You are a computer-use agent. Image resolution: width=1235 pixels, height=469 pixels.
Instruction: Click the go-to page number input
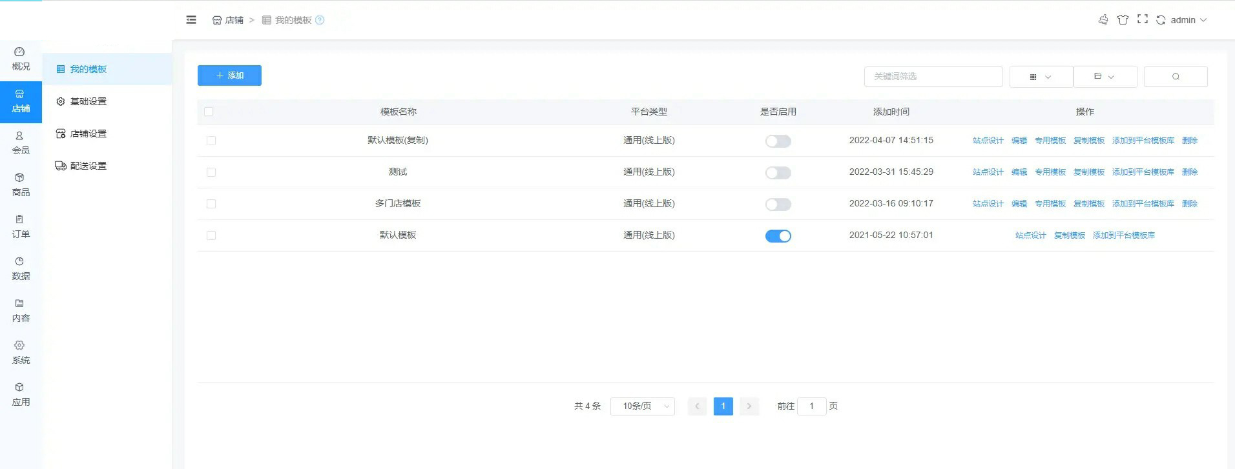point(812,406)
